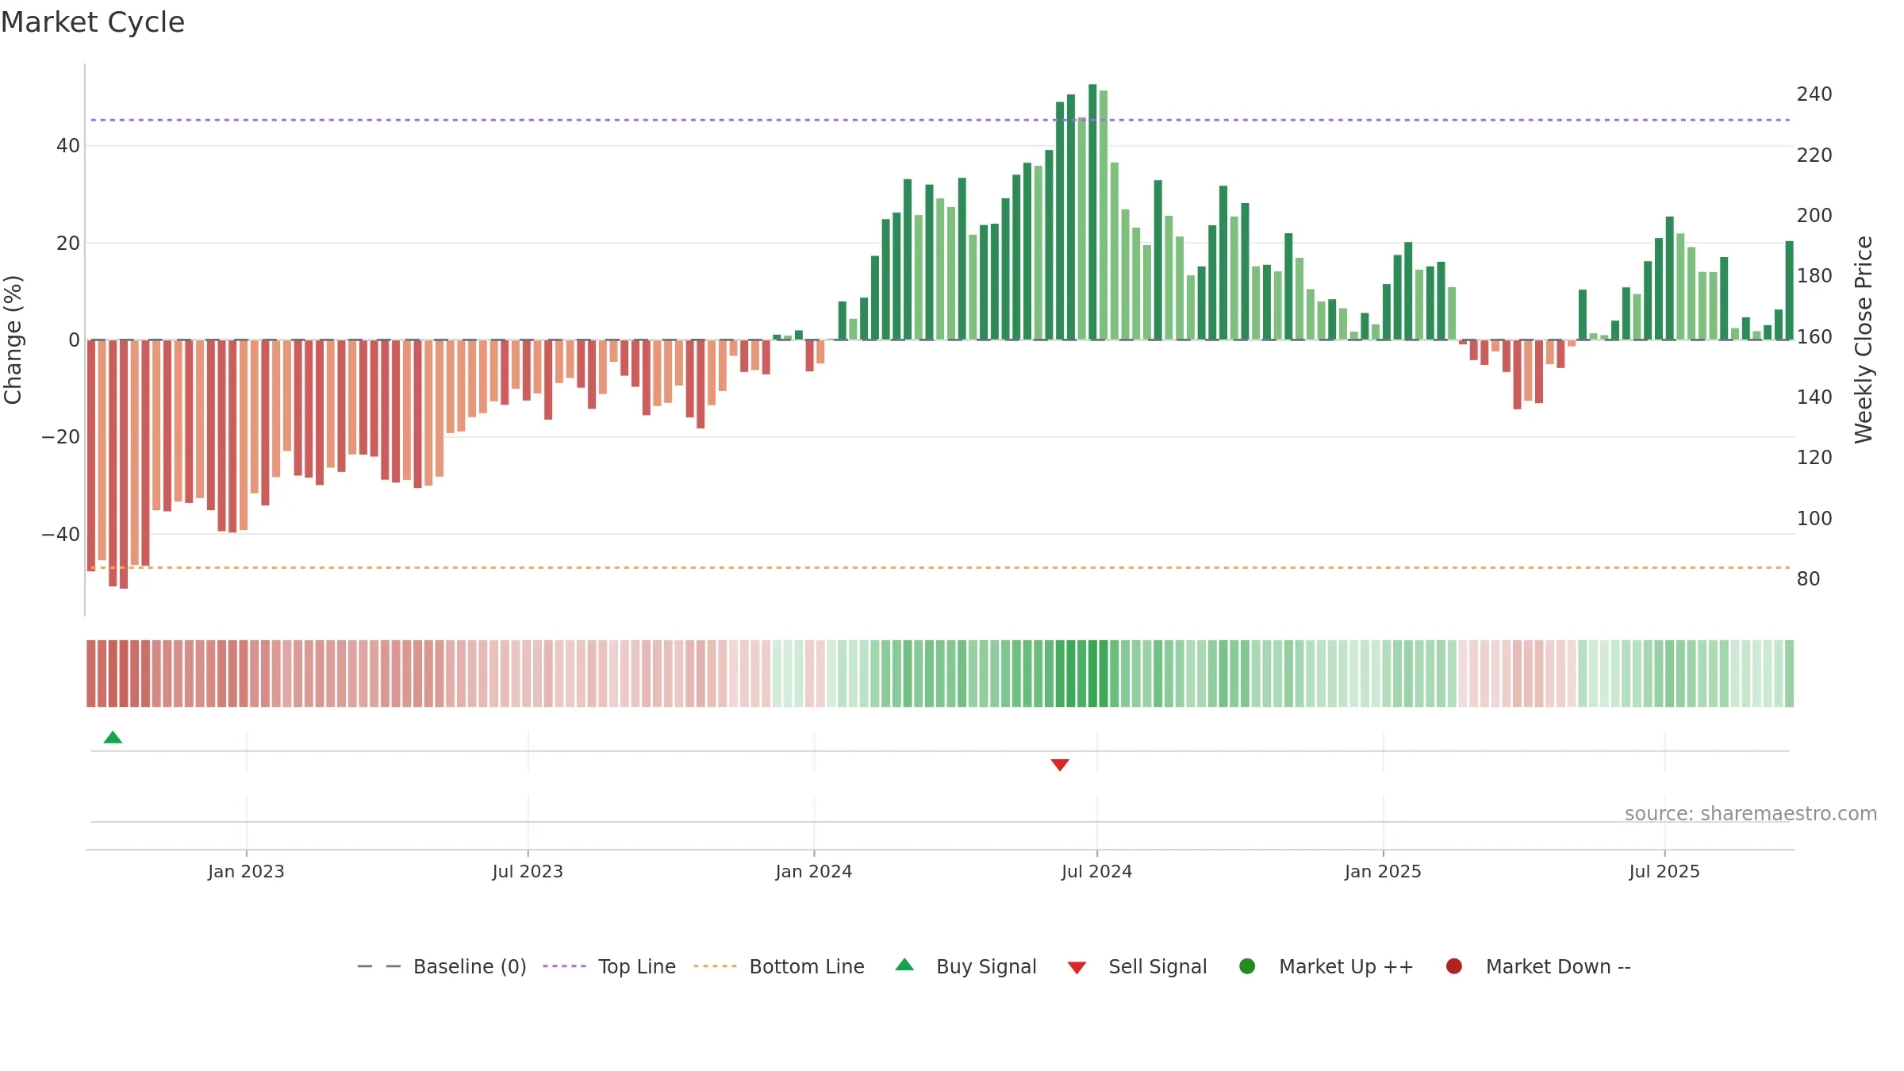Click the 120 price tick label
The height and width of the screenshot is (1071, 1904).
(x=1814, y=458)
